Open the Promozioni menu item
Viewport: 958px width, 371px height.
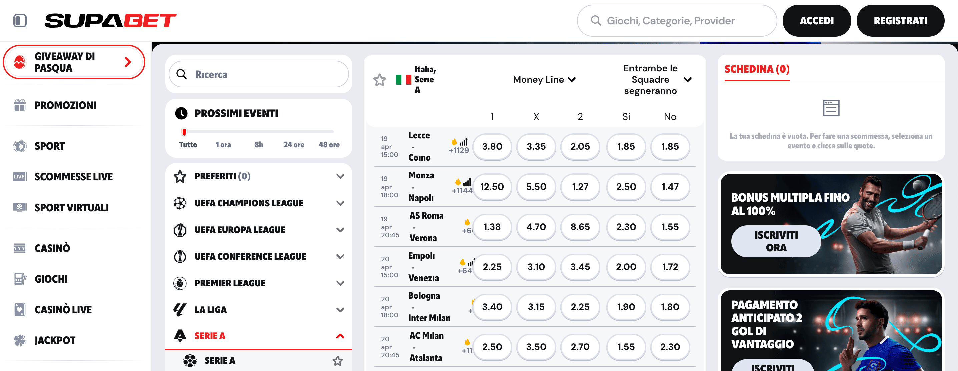click(65, 105)
